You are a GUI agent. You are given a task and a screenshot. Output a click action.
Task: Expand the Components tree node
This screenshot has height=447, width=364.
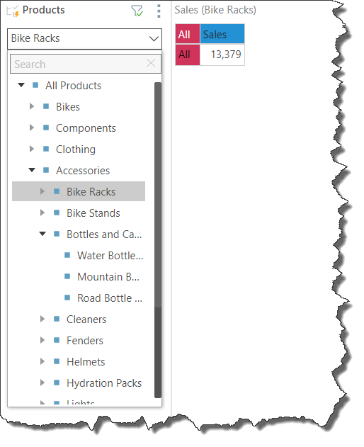[x=32, y=128]
